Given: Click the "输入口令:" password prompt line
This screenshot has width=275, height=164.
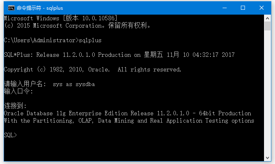Looking at the screenshot, I should [x=19, y=91].
